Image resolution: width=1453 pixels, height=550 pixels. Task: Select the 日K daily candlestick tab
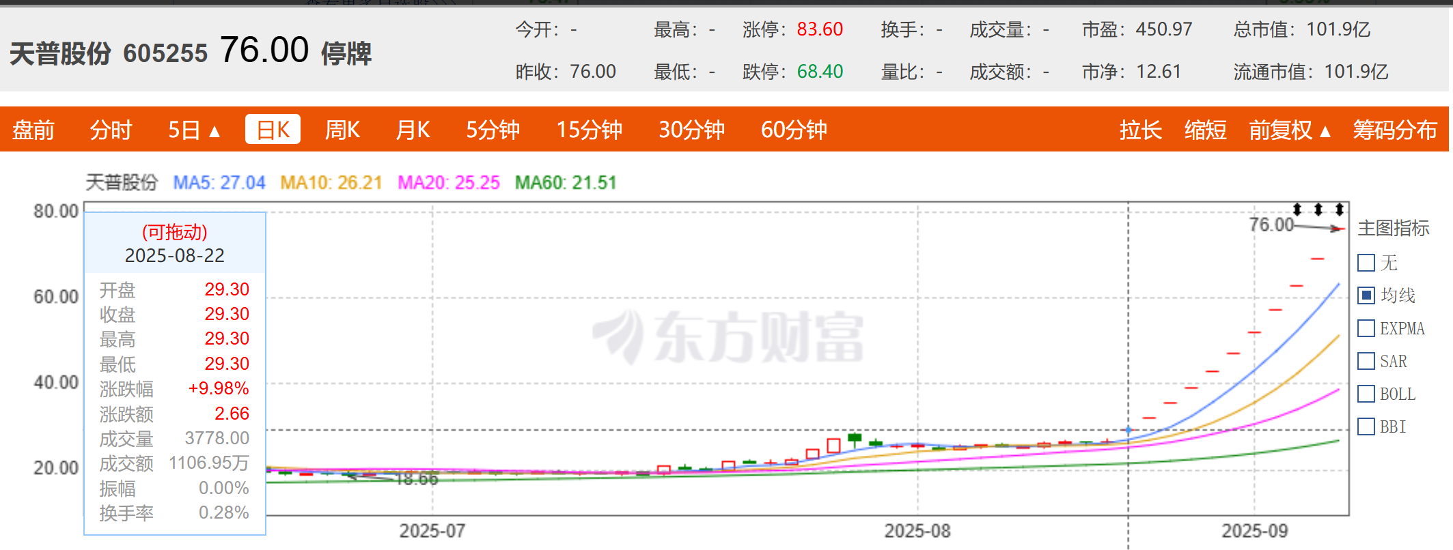click(x=273, y=129)
